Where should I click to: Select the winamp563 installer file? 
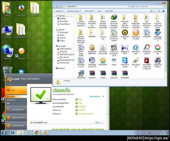(x=146, y=63)
